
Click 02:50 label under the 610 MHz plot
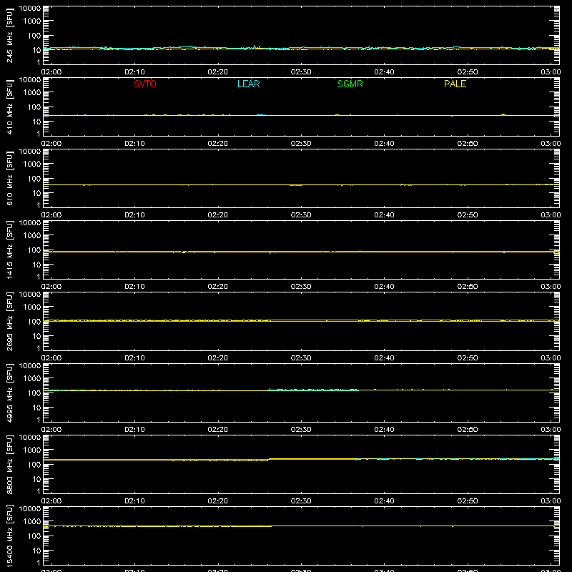tap(468, 215)
